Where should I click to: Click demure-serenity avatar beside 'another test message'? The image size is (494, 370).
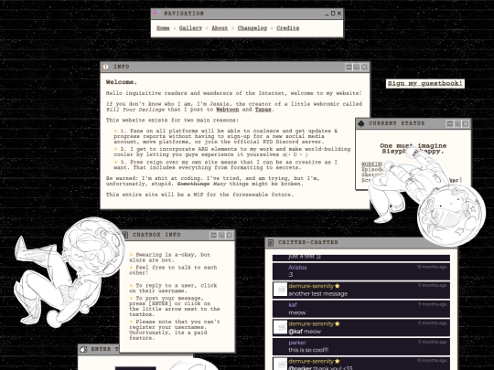click(280, 290)
